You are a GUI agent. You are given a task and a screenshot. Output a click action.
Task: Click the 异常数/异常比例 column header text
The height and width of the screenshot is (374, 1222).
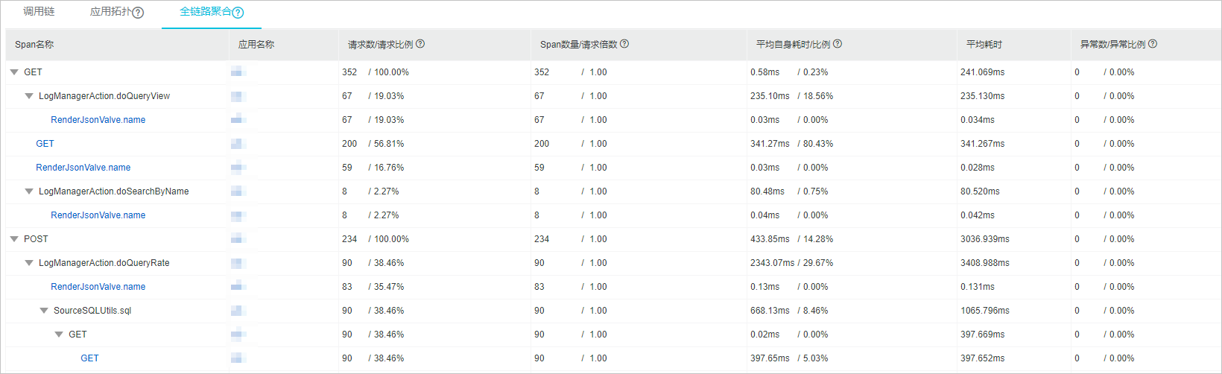pos(1112,45)
